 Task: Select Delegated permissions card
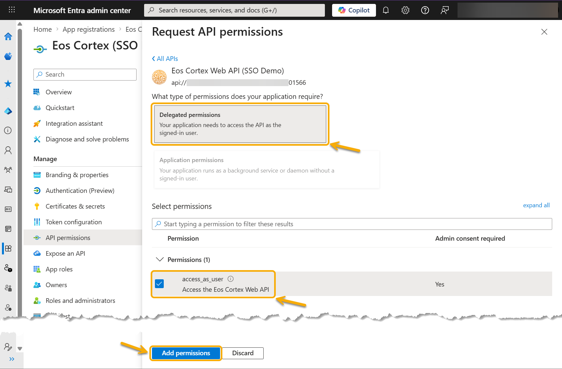click(x=240, y=124)
